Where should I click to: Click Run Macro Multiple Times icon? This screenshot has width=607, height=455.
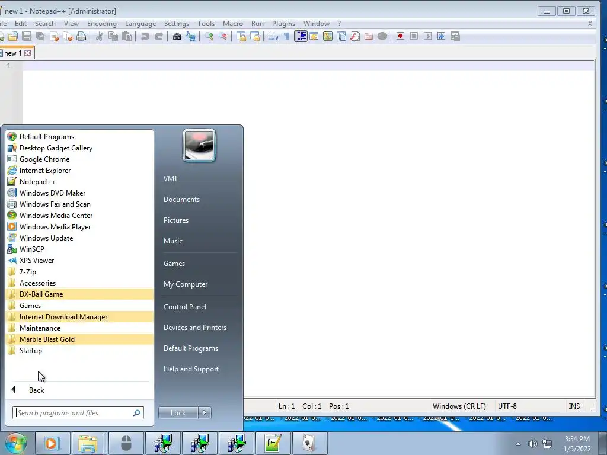point(441,36)
